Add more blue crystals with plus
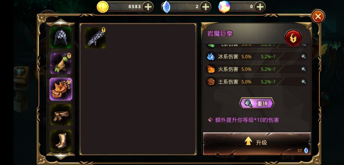 pos(205,7)
